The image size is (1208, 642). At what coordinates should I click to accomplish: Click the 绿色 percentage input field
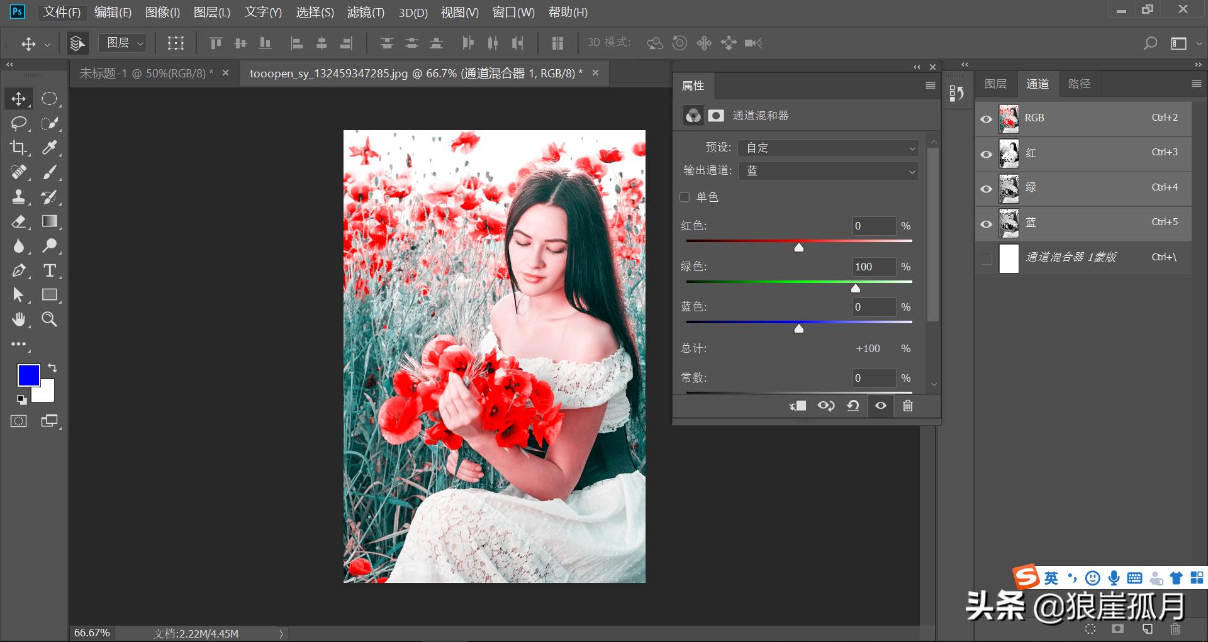pyautogui.click(x=873, y=267)
